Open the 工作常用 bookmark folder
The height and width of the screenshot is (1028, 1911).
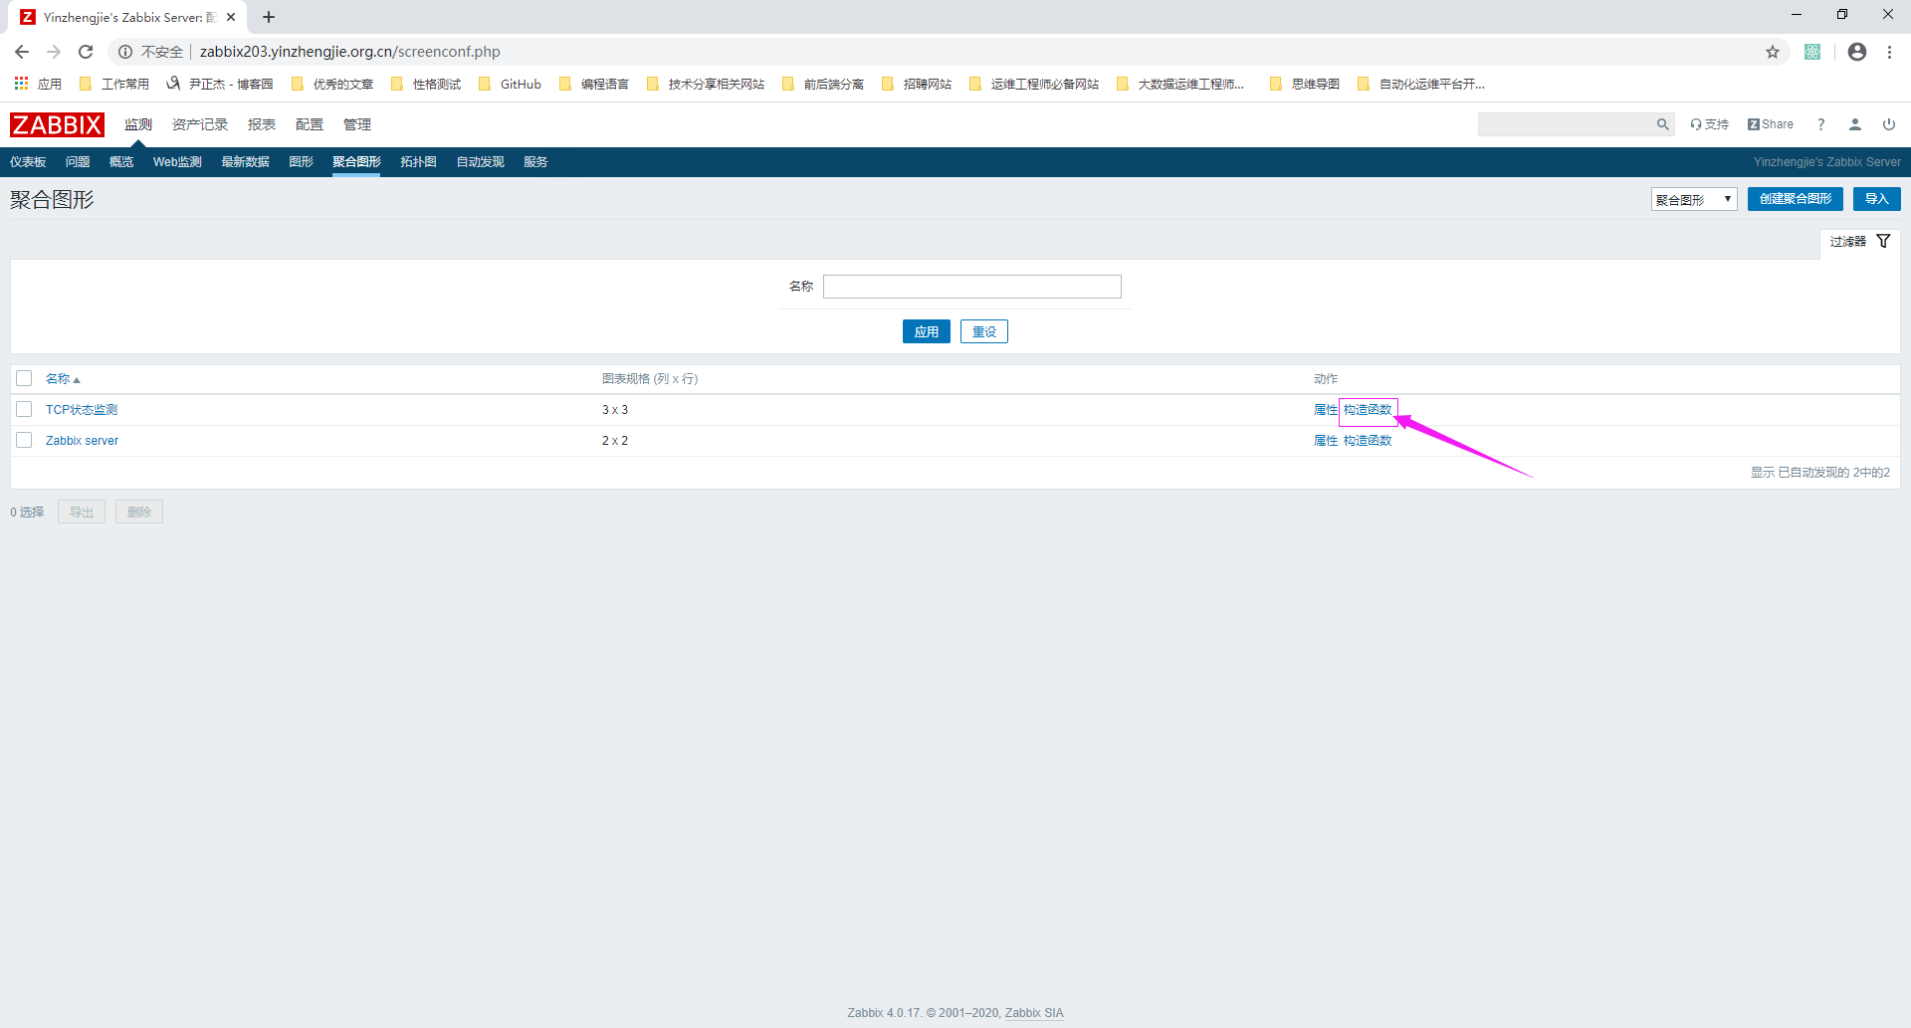tap(114, 84)
